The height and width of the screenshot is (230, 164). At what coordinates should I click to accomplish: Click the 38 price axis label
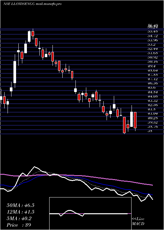pyautogui.click(x=150, y=131)
